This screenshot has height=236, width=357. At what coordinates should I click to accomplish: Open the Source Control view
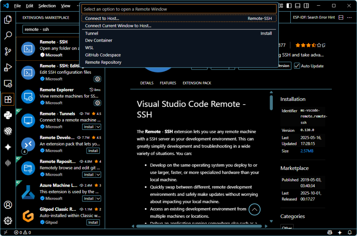point(8,52)
